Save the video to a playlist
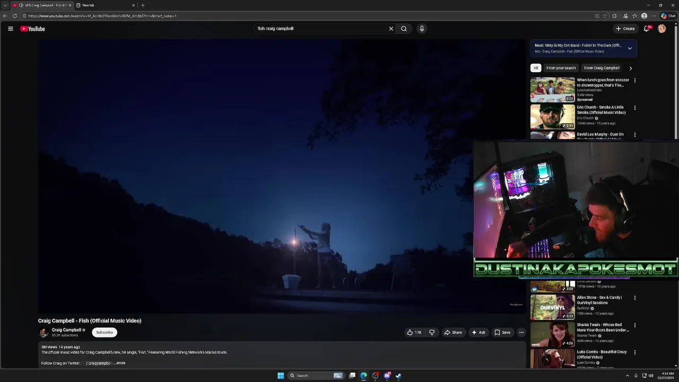The height and width of the screenshot is (382, 679). pos(502,333)
